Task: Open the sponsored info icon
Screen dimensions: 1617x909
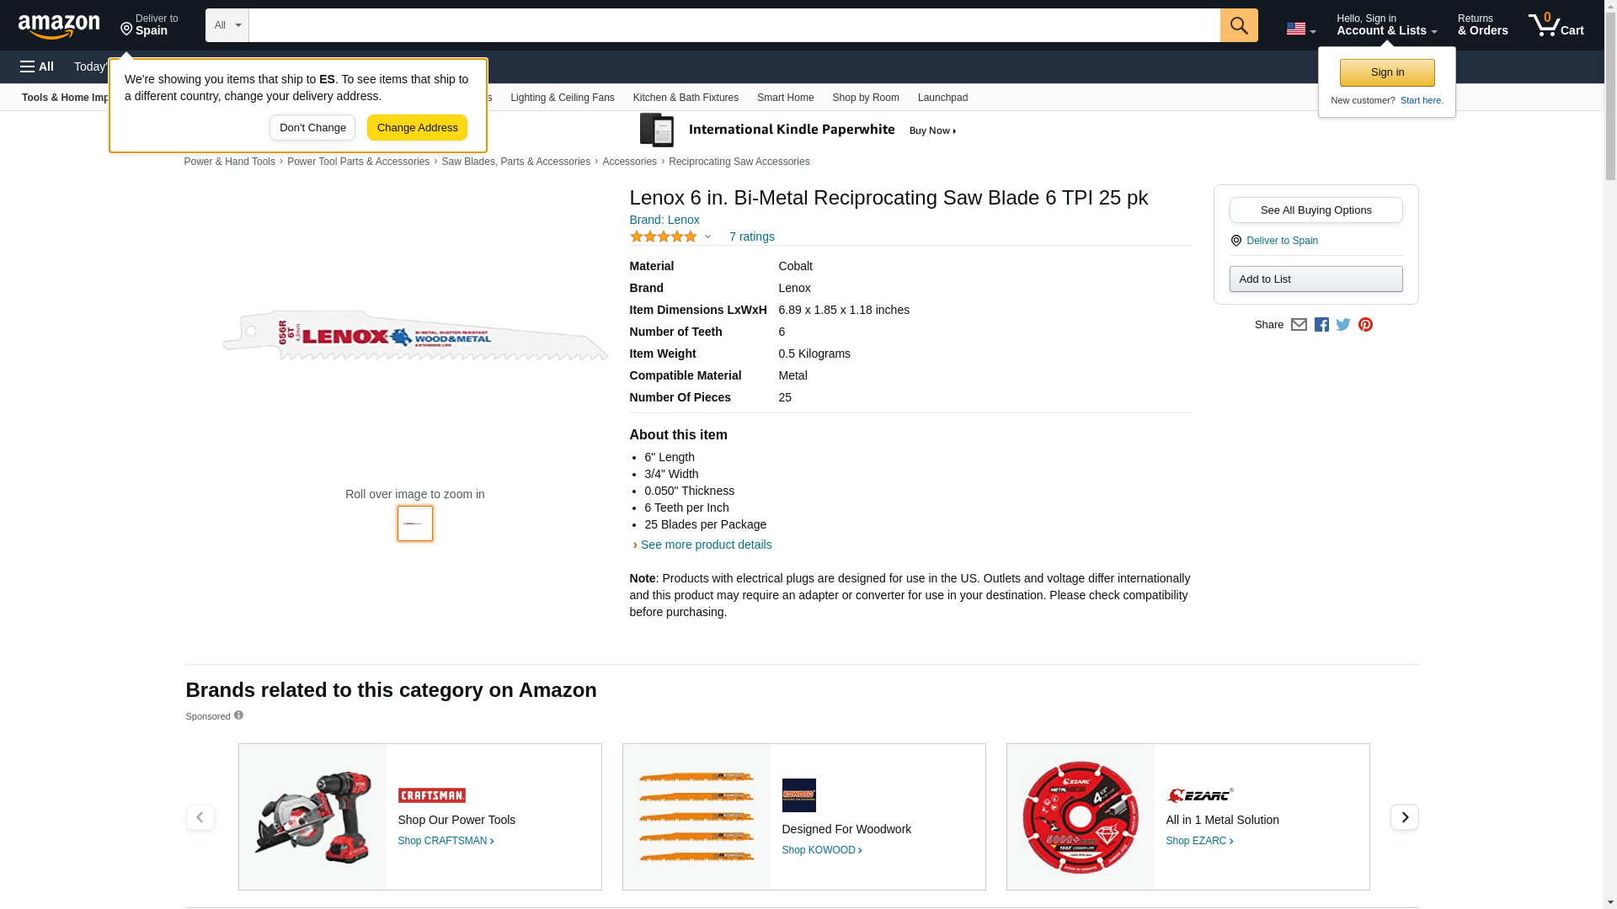Action: (238, 715)
